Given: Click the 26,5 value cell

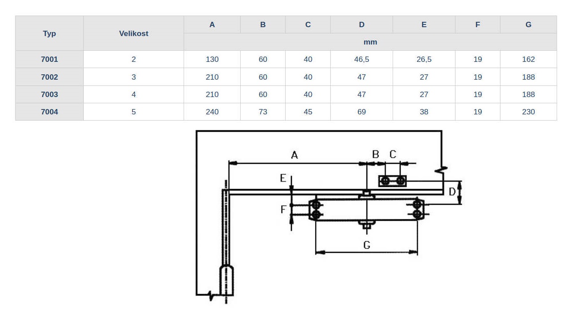Looking at the screenshot, I should coord(424,59).
